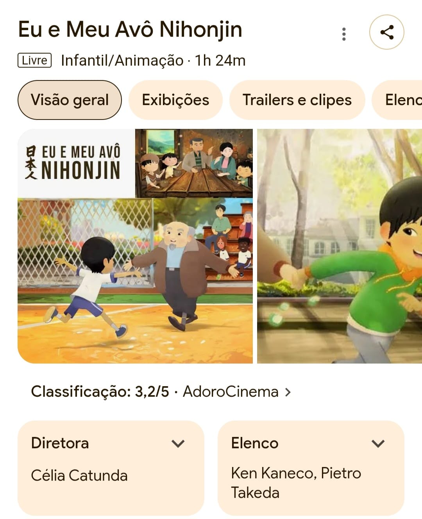Tap the share icon button
This screenshot has width=422, height=519.
click(x=386, y=32)
